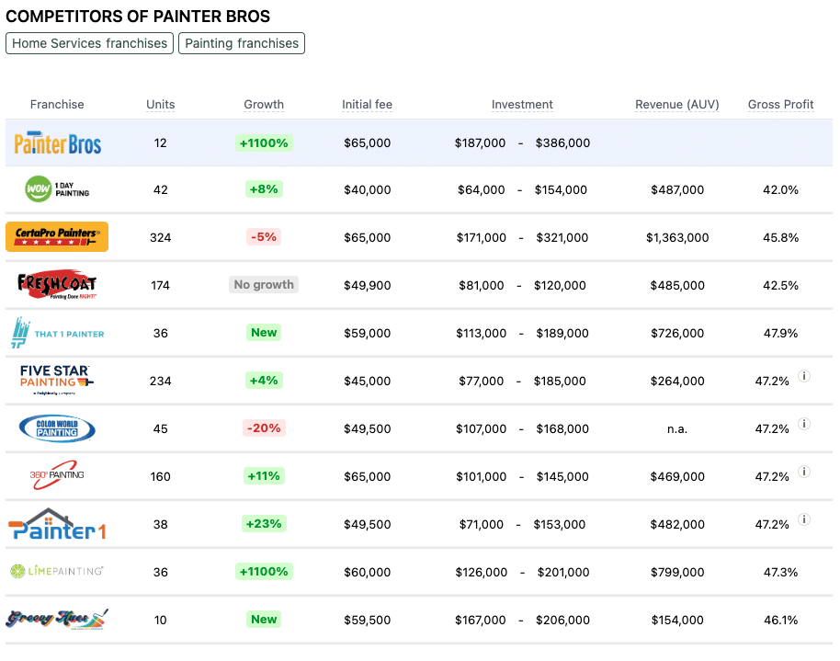840x661 pixels.
Task: Open Painting franchises tag
Action: click(242, 43)
